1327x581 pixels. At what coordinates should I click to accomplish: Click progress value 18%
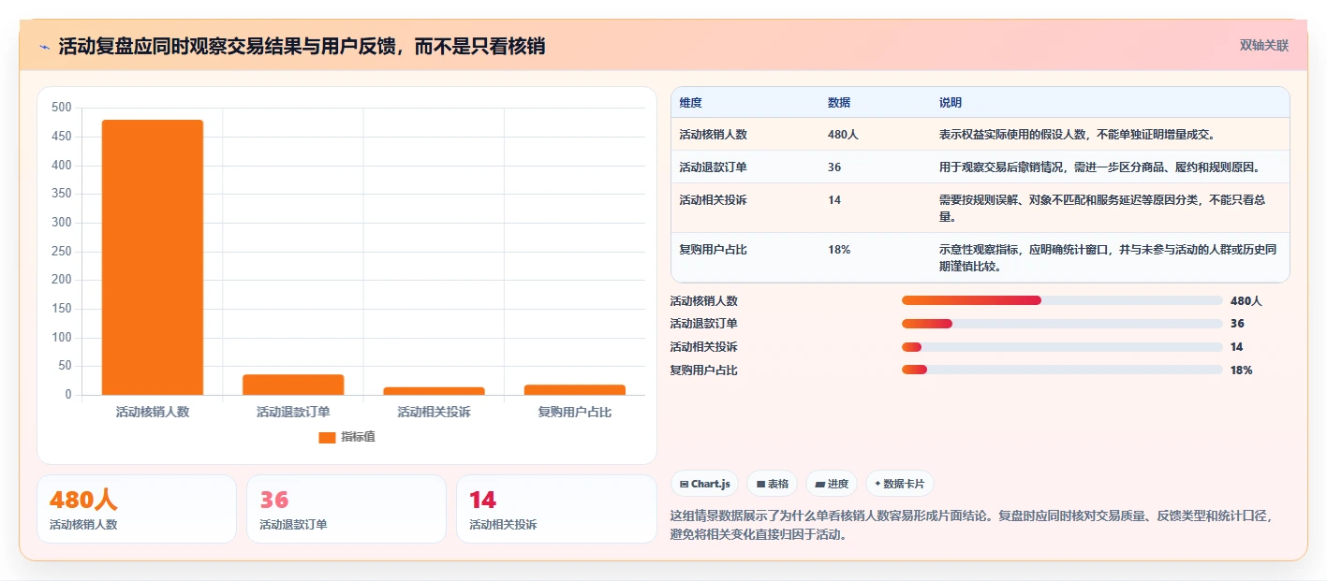point(1242,370)
